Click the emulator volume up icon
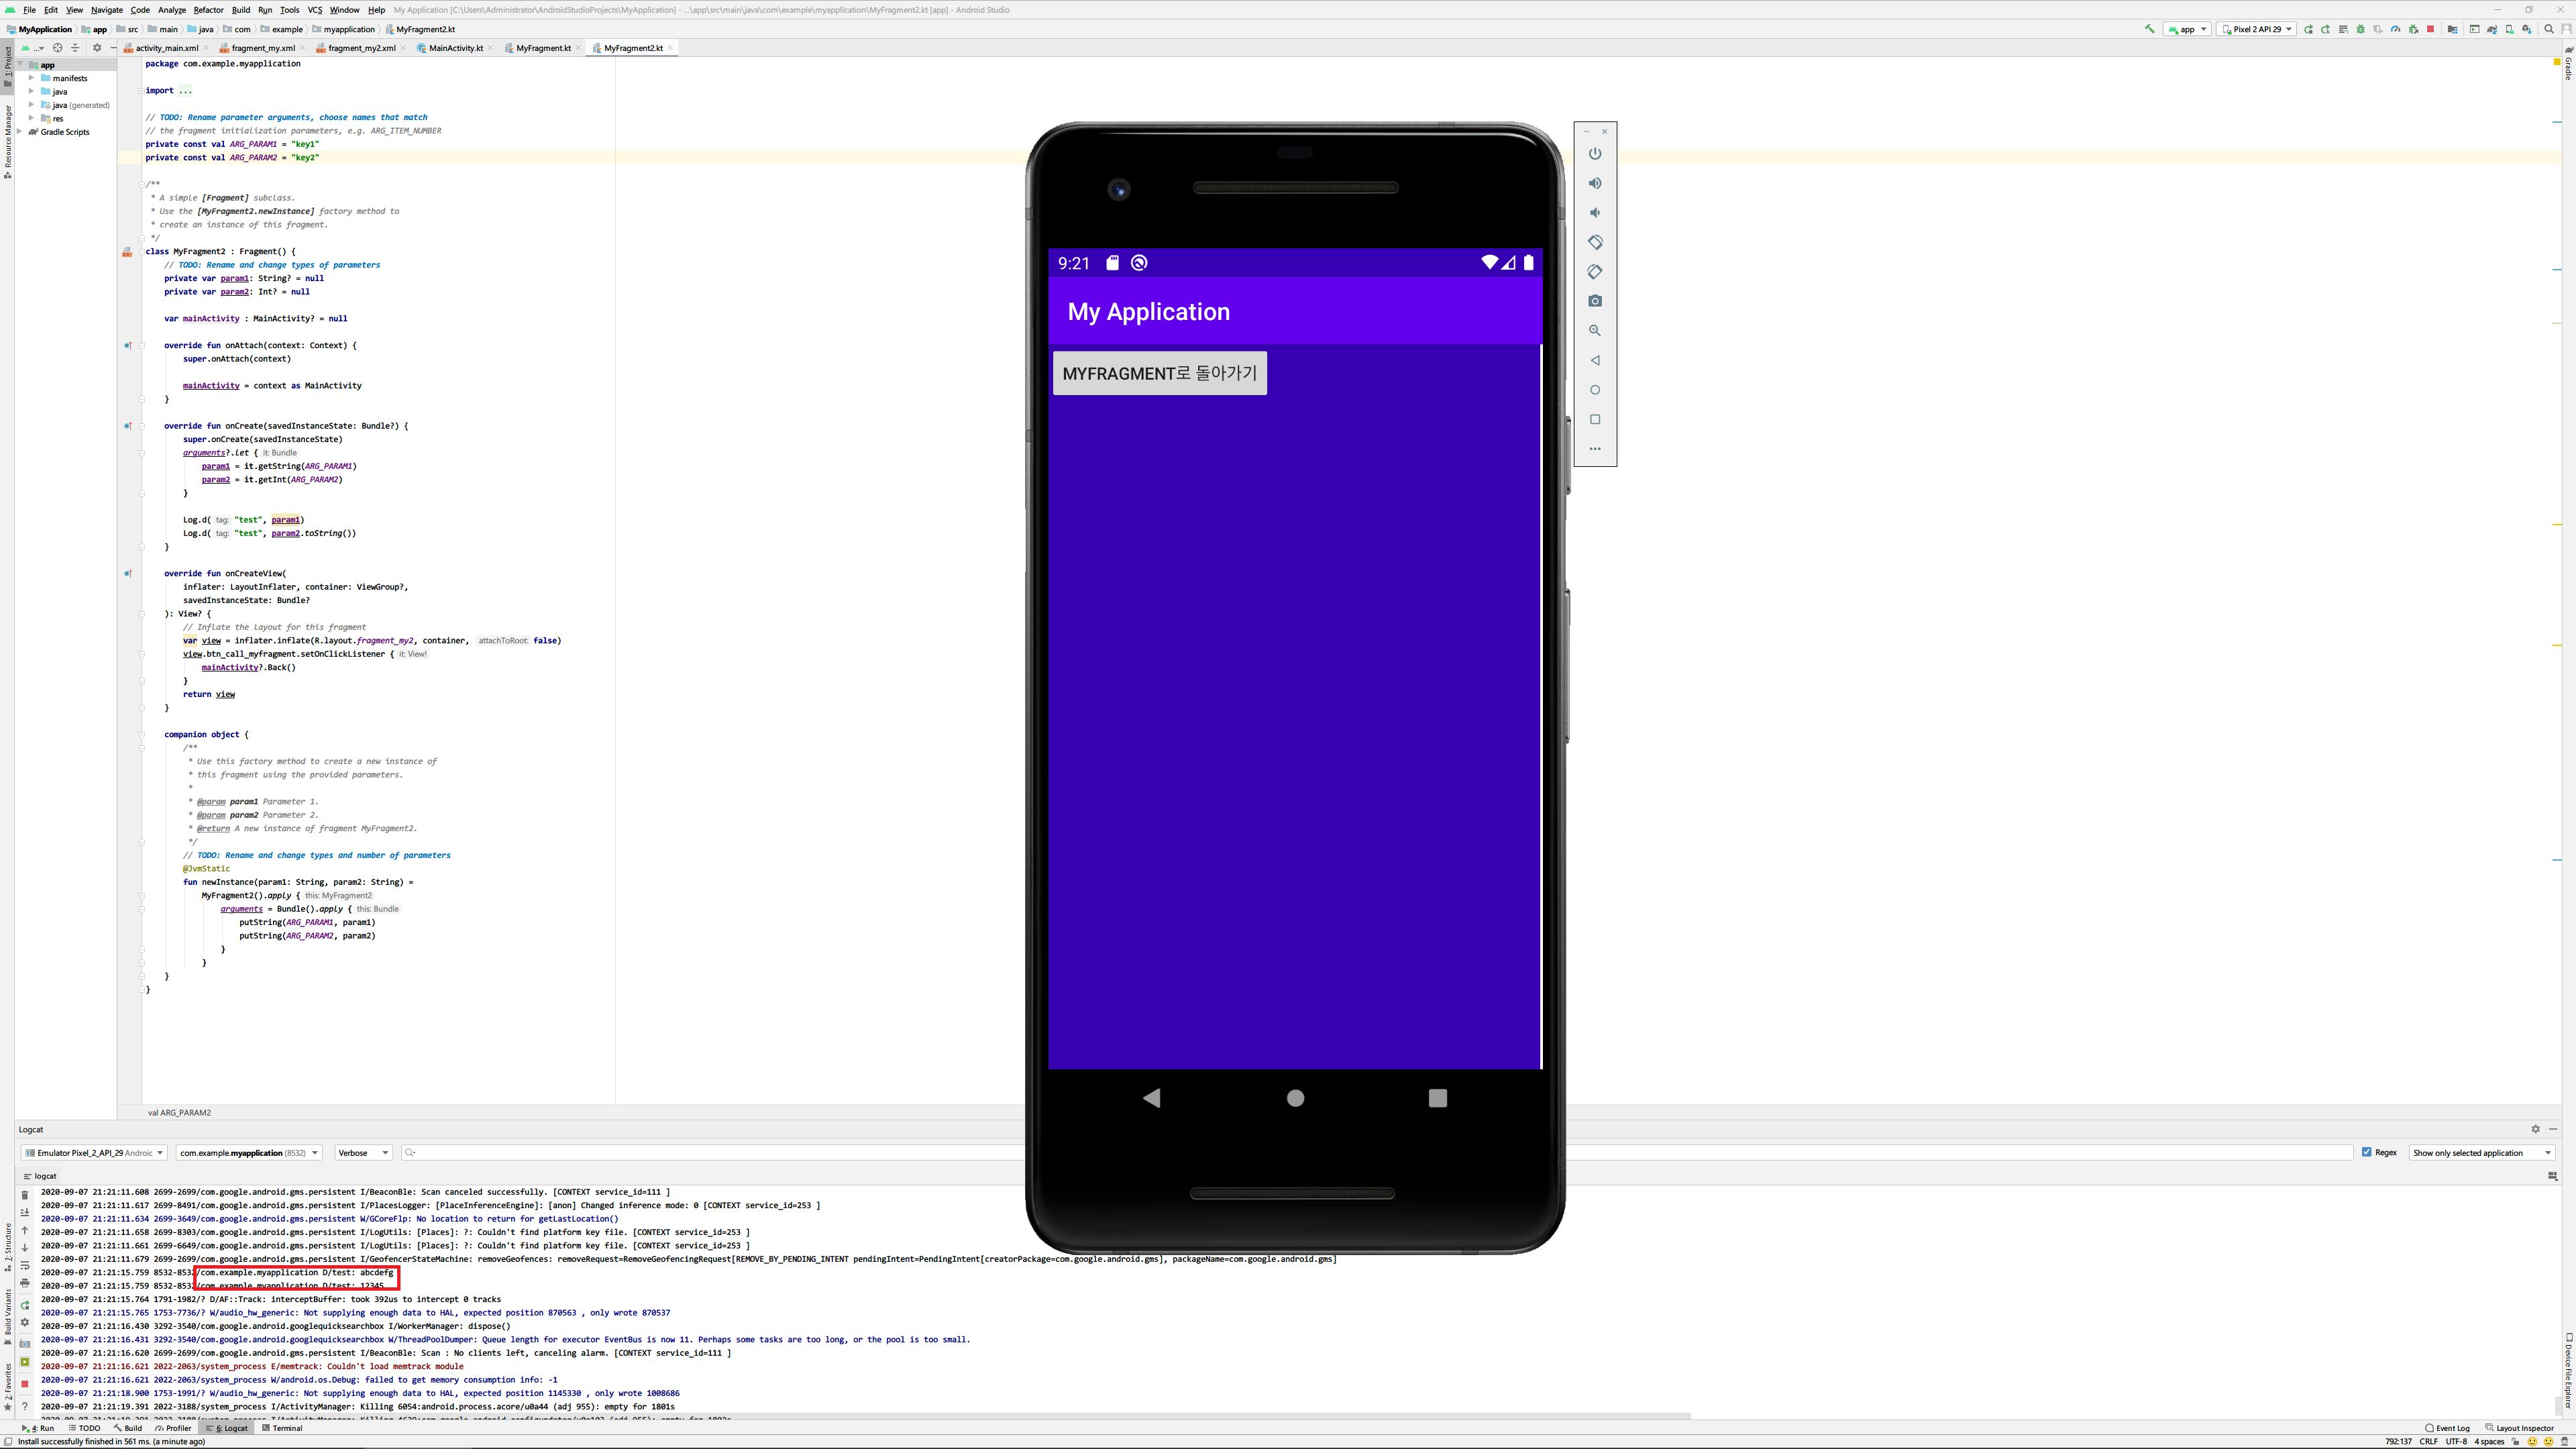The height and width of the screenshot is (1449, 2576). point(1595,183)
